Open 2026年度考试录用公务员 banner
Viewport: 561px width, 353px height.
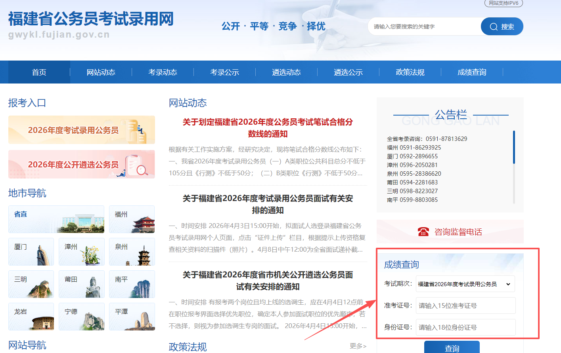[x=81, y=130]
